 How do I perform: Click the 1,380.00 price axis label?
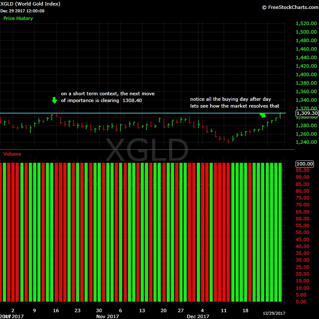pos(306,83)
